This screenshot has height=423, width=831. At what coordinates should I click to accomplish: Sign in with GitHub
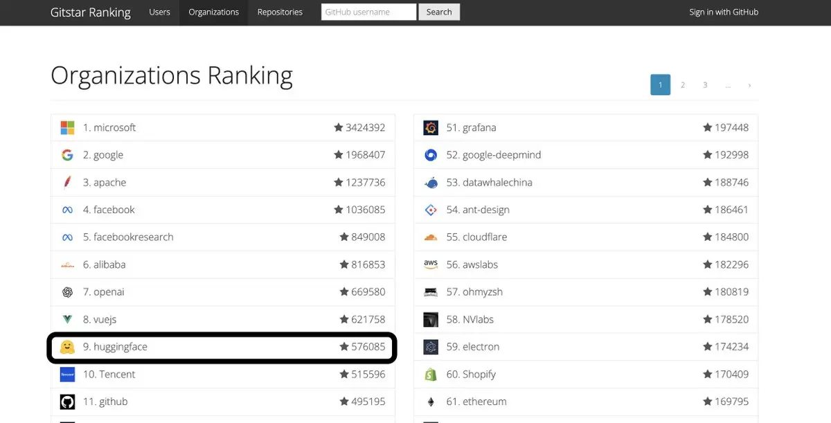pos(724,12)
